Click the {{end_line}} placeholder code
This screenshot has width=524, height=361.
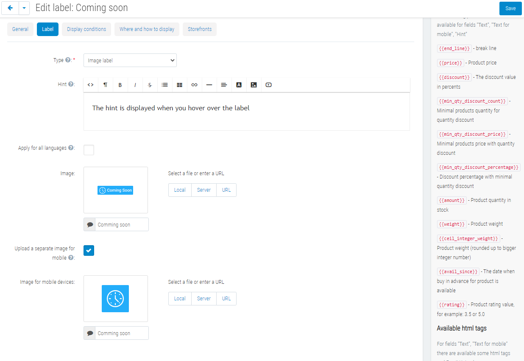coord(454,48)
